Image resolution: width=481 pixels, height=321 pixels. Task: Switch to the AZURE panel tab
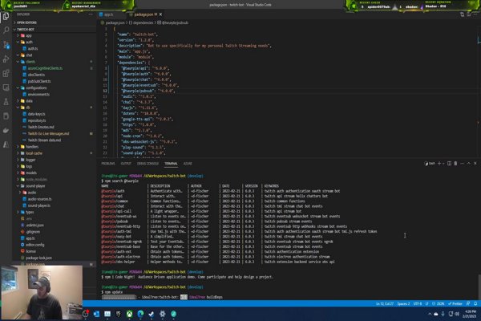click(188, 164)
